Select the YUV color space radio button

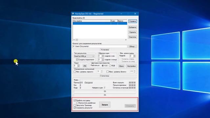[103, 66]
